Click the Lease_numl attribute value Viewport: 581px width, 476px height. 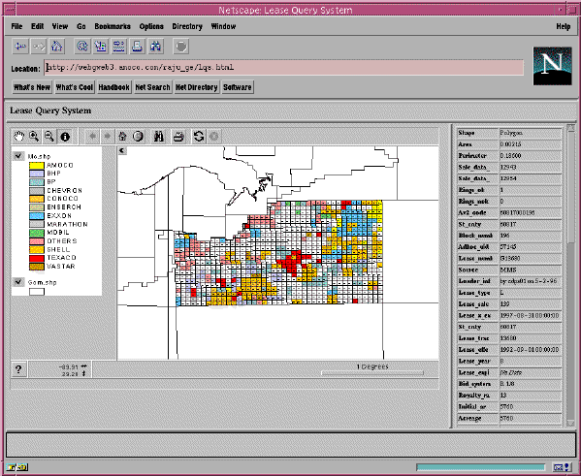tap(530, 258)
